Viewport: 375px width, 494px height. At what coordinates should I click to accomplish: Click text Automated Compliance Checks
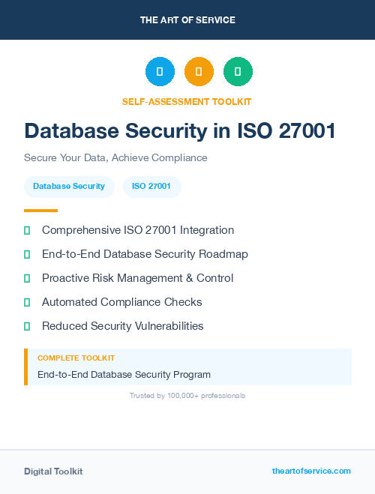pos(122,302)
